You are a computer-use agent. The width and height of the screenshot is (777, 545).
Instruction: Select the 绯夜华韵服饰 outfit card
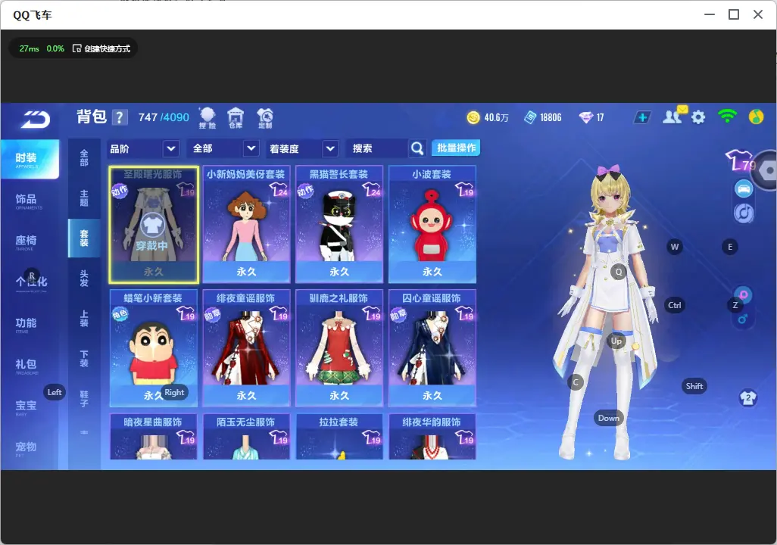point(432,437)
